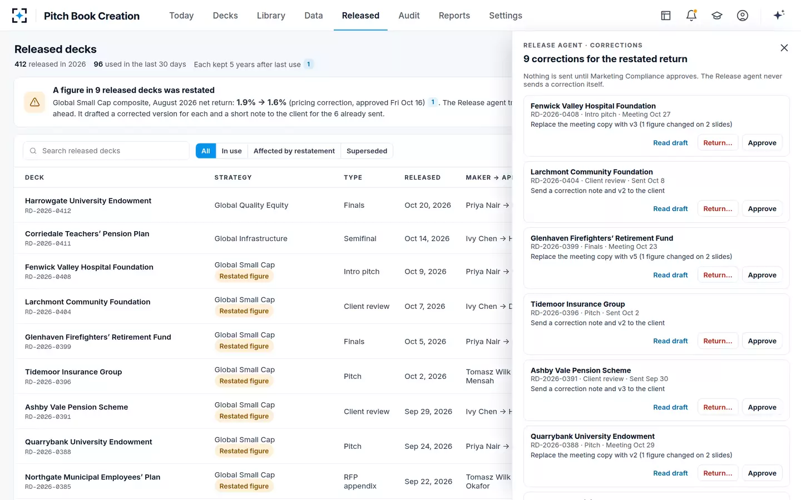Approve the Tidemoor Insurance Group correction

tap(762, 341)
